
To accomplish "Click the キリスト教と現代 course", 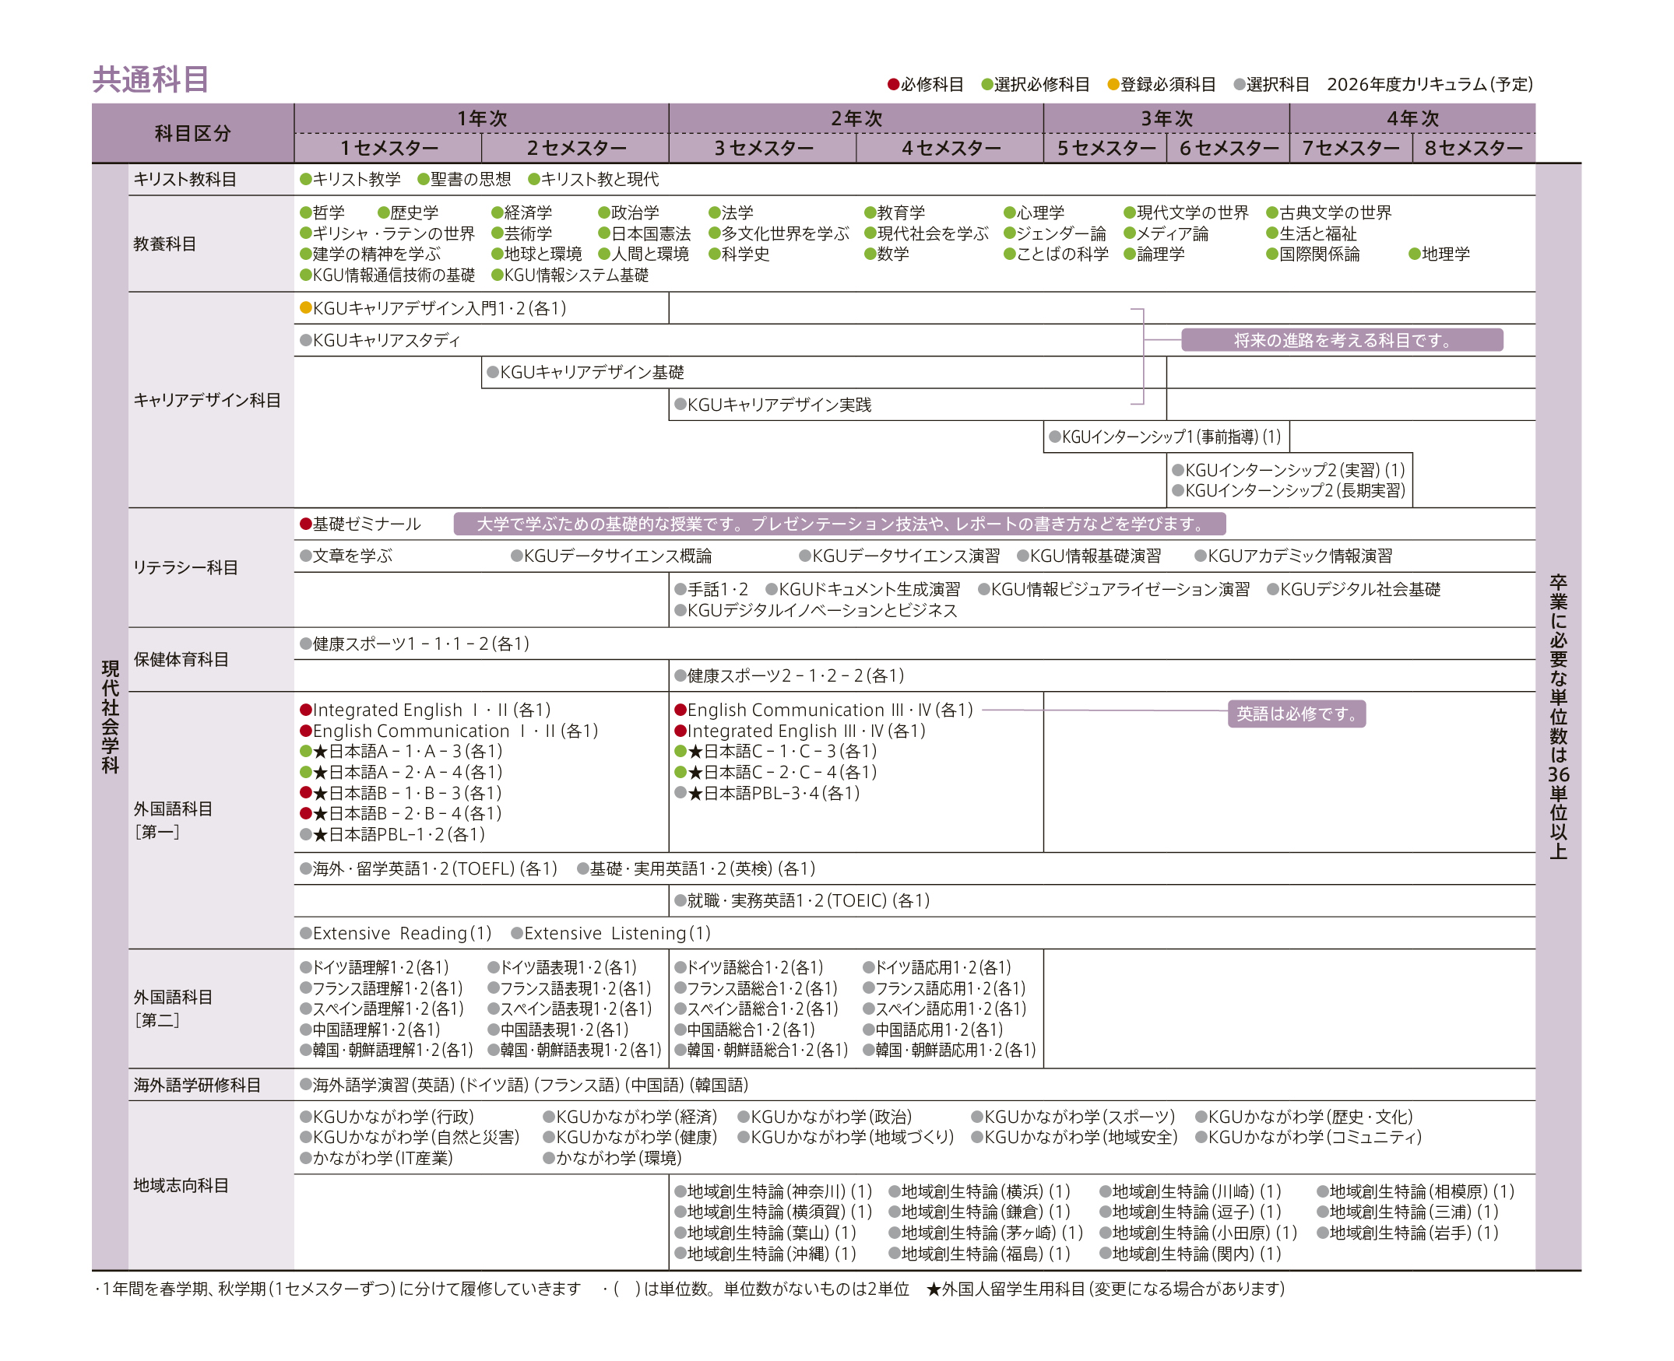I will point(594,180).
